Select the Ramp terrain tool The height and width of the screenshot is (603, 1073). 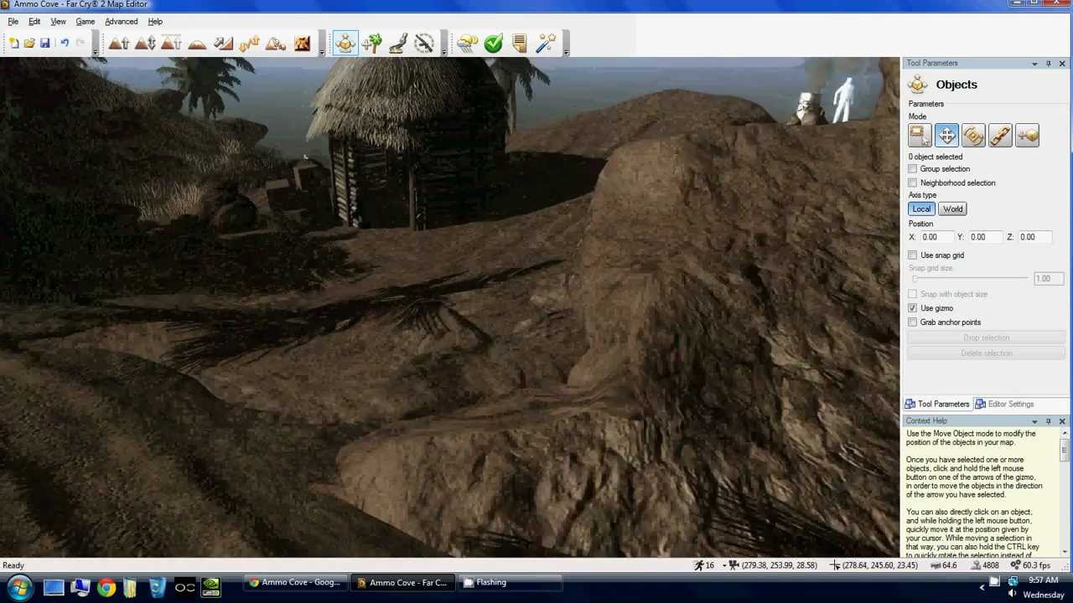(x=223, y=43)
